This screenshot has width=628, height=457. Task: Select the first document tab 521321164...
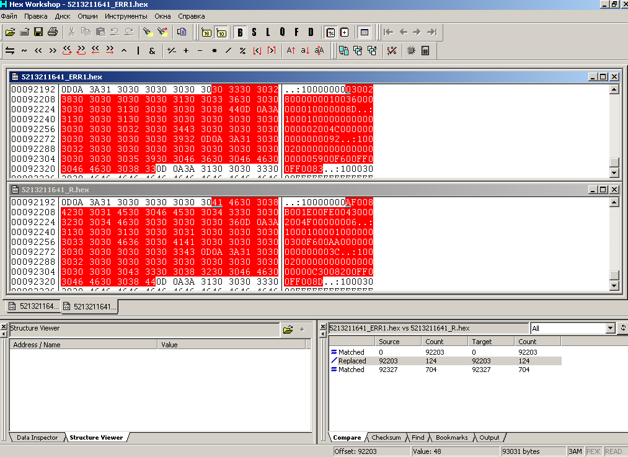(33, 306)
